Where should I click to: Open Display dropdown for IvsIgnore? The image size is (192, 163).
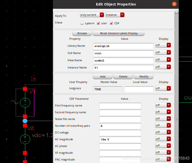tap(163, 88)
